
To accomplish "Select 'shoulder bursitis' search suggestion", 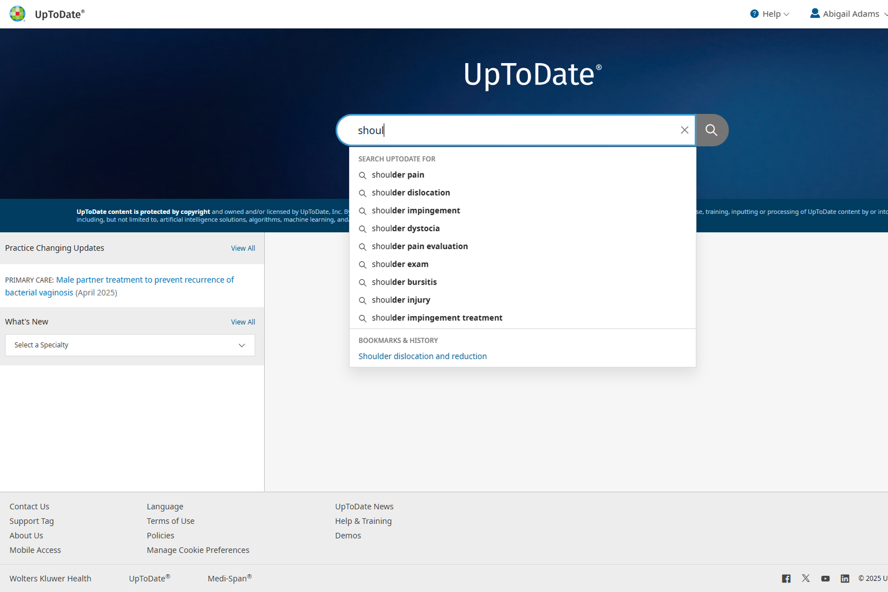I will 404,282.
